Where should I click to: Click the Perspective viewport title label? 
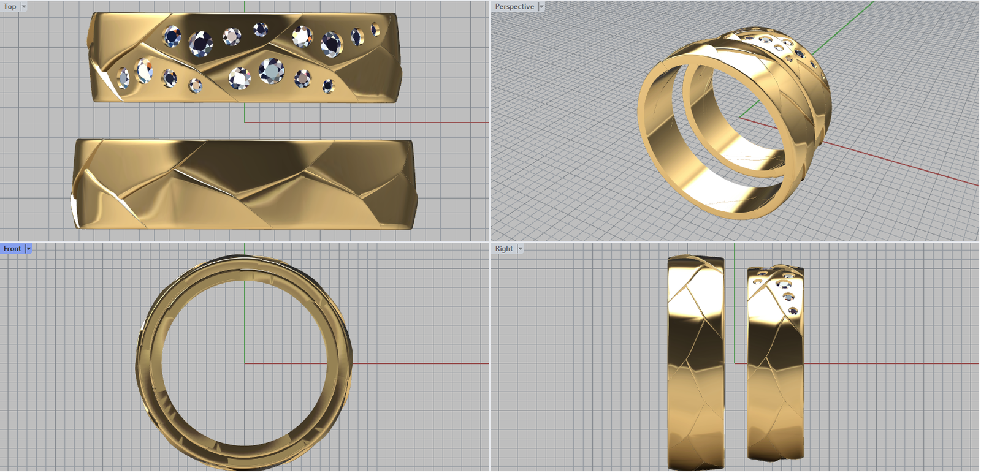tap(514, 6)
